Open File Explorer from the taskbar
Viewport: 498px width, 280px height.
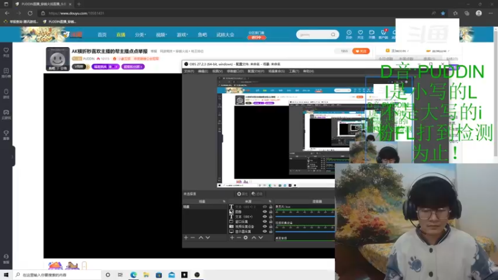146,275
